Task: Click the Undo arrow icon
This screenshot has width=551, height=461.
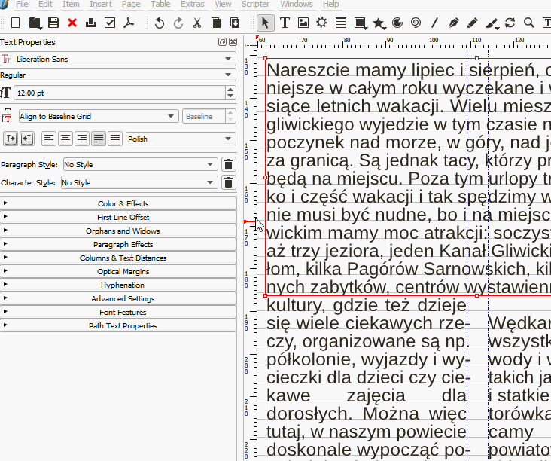Action: pyautogui.click(x=160, y=23)
